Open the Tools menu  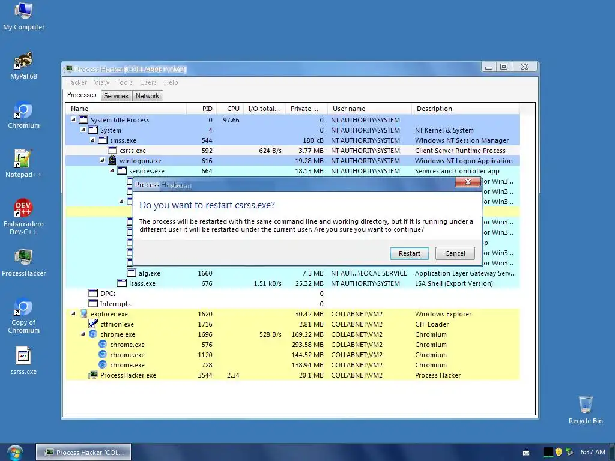click(x=124, y=82)
